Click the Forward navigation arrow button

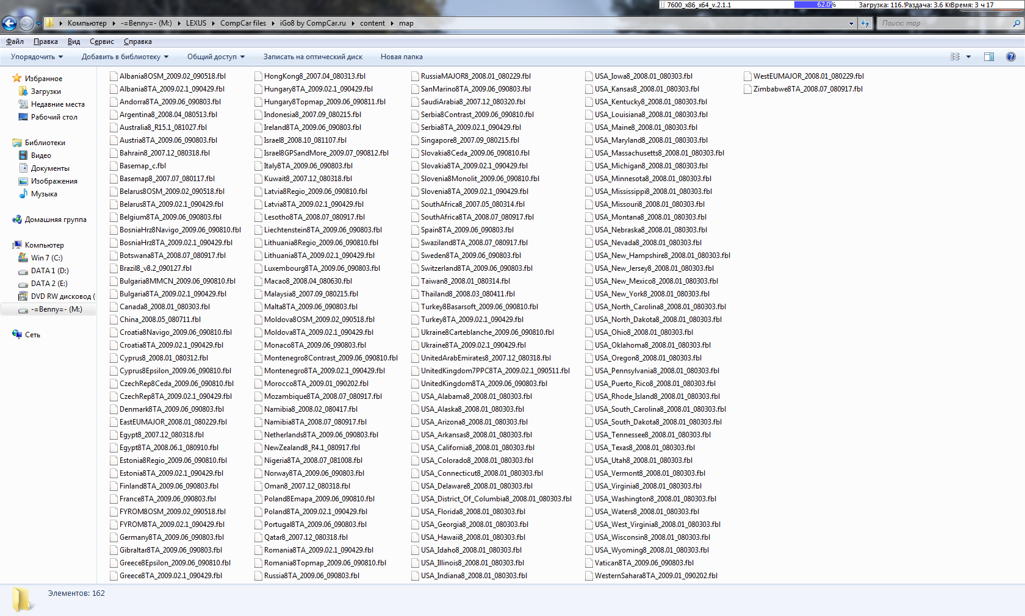click(x=26, y=23)
